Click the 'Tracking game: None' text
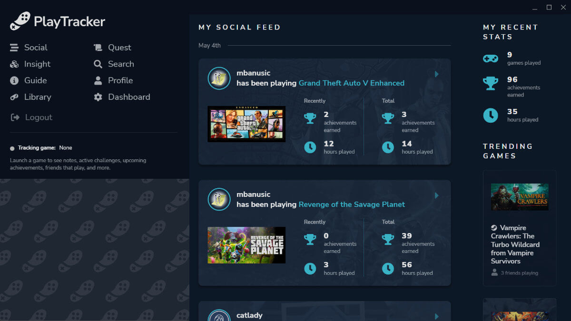 point(45,148)
